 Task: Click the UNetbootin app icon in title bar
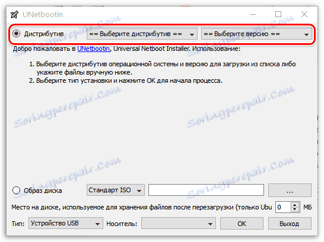coord(14,14)
